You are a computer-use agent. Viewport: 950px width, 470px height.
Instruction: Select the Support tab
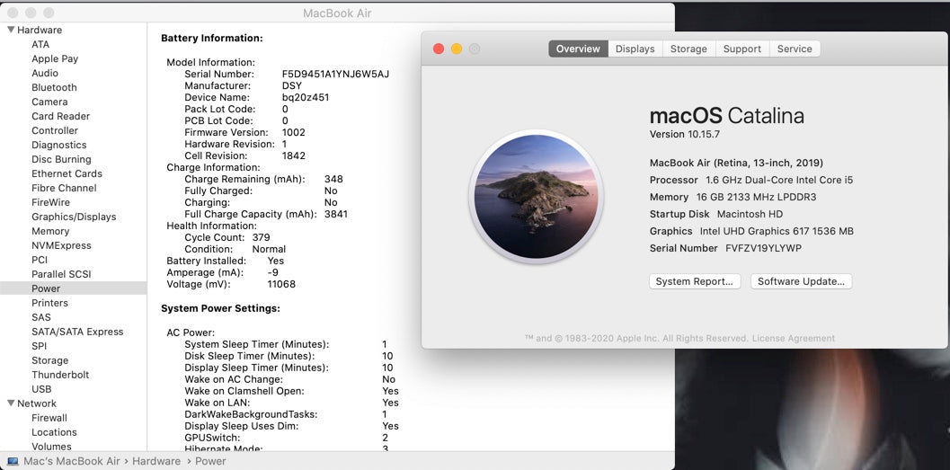[x=741, y=49]
